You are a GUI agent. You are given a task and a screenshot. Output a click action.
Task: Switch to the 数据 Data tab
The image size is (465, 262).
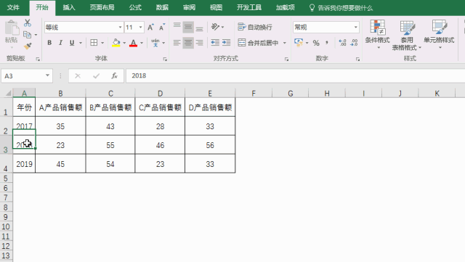(162, 7)
